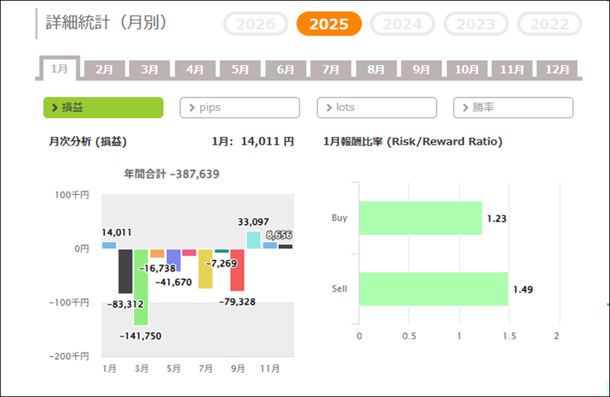
Task: Select the 2026 year button
Action: (x=256, y=24)
